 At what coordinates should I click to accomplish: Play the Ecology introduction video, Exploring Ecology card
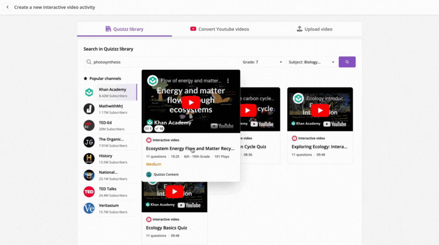click(320, 110)
